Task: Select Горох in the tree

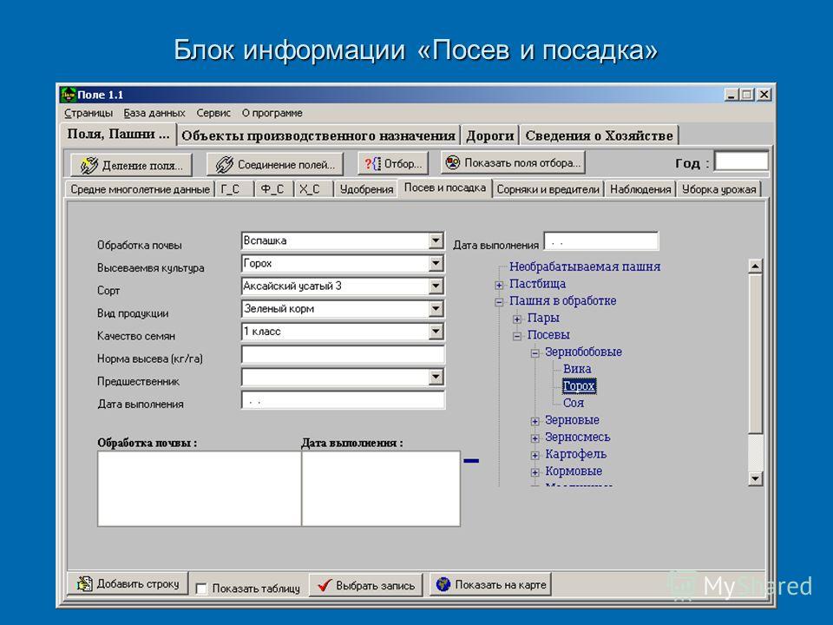Action: tap(579, 385)
